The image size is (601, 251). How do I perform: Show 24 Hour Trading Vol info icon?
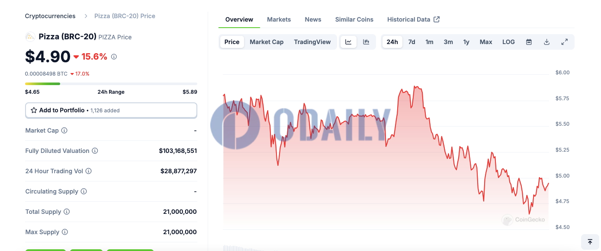point(88,171)
